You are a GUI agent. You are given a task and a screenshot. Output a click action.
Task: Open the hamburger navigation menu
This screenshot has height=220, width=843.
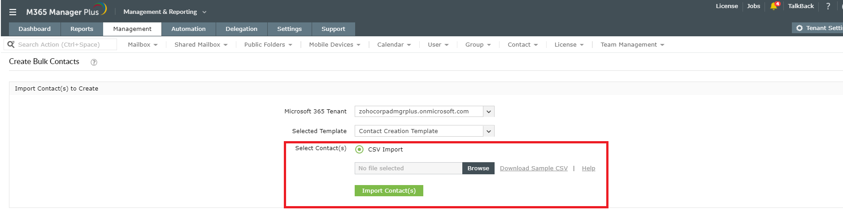13,12
